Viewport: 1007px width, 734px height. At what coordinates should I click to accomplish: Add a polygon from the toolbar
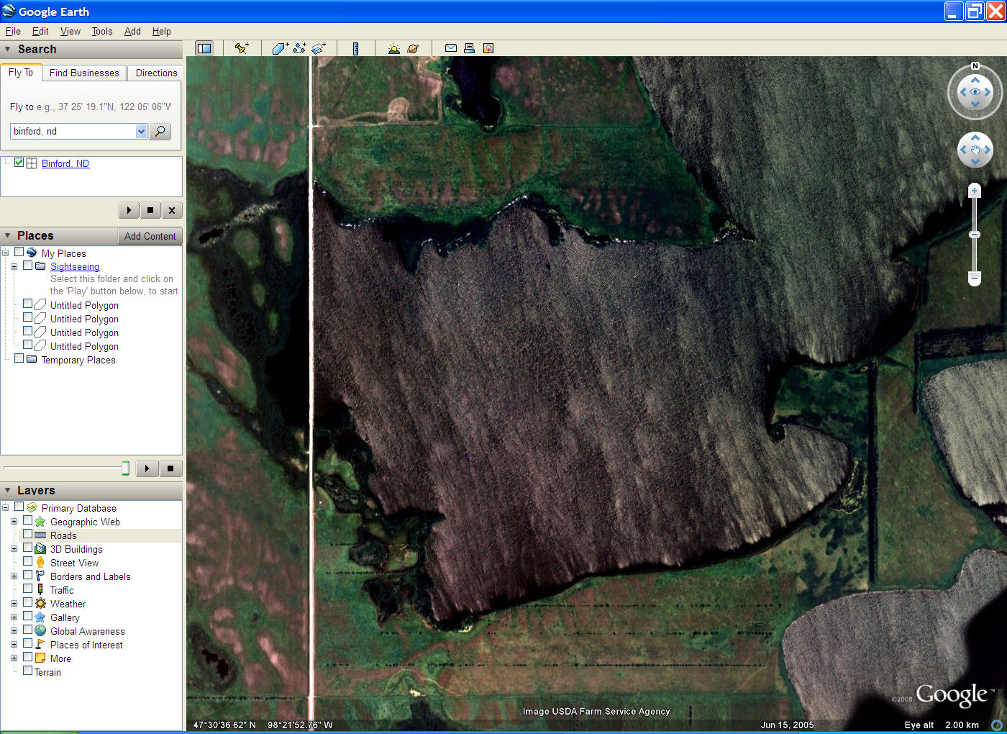click(x=280, y=48)
